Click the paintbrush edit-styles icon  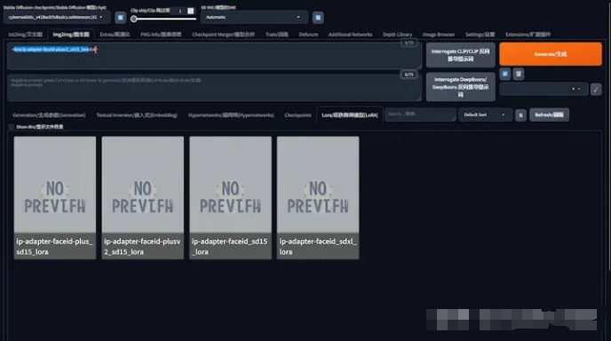click(x=596, y=90)
